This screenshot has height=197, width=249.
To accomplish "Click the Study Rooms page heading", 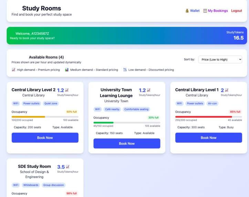I will tap(41, 8).
